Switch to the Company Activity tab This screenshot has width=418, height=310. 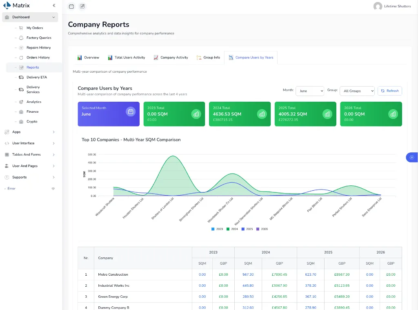(171, 58)
